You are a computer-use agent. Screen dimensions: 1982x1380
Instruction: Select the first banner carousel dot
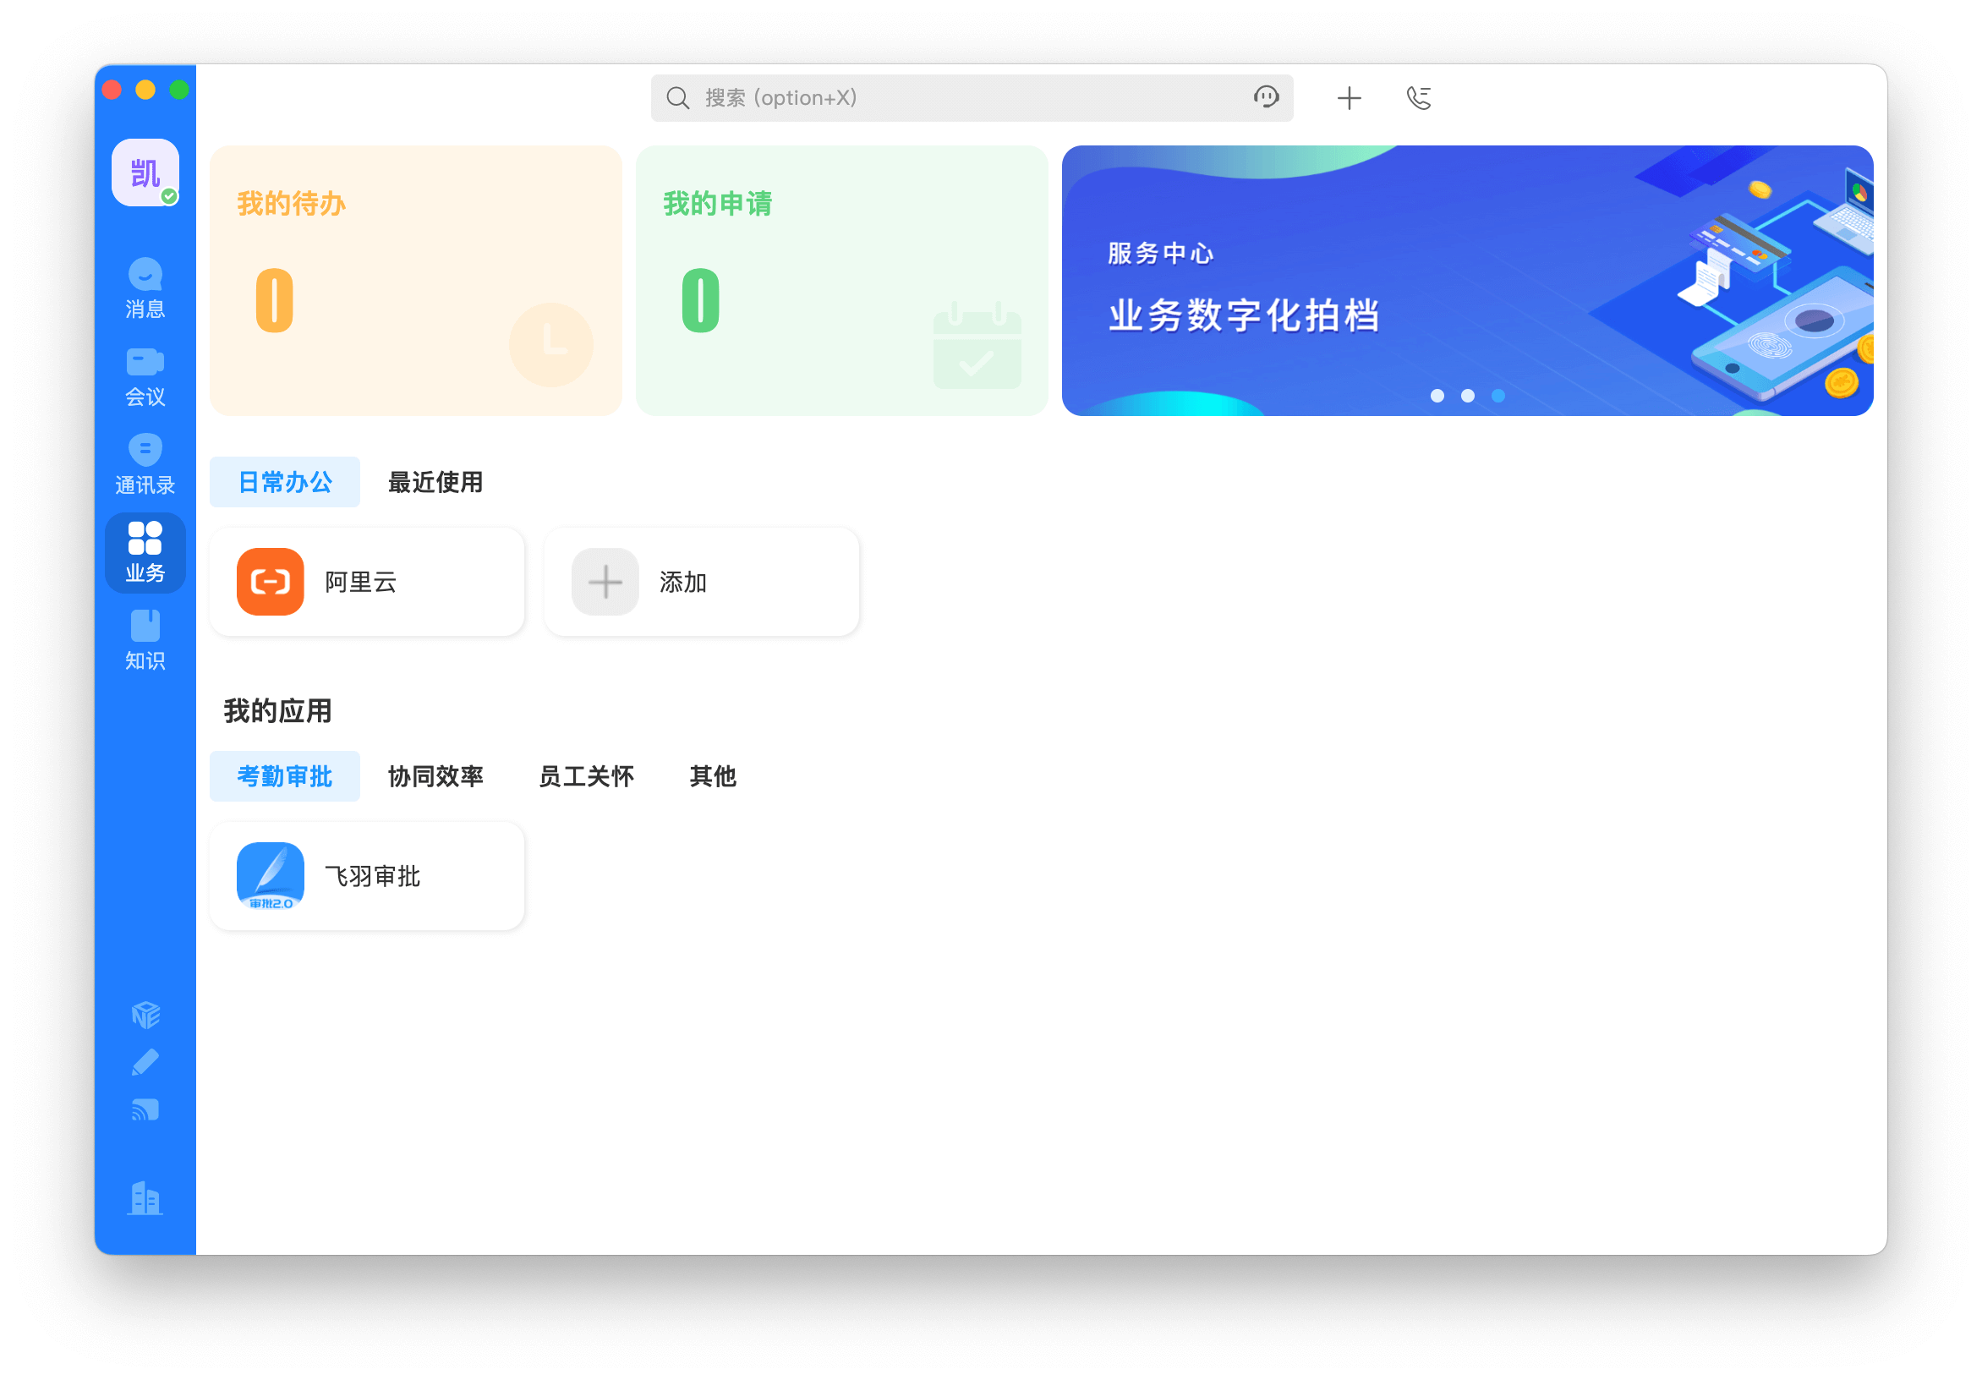tap(1437, 396)
